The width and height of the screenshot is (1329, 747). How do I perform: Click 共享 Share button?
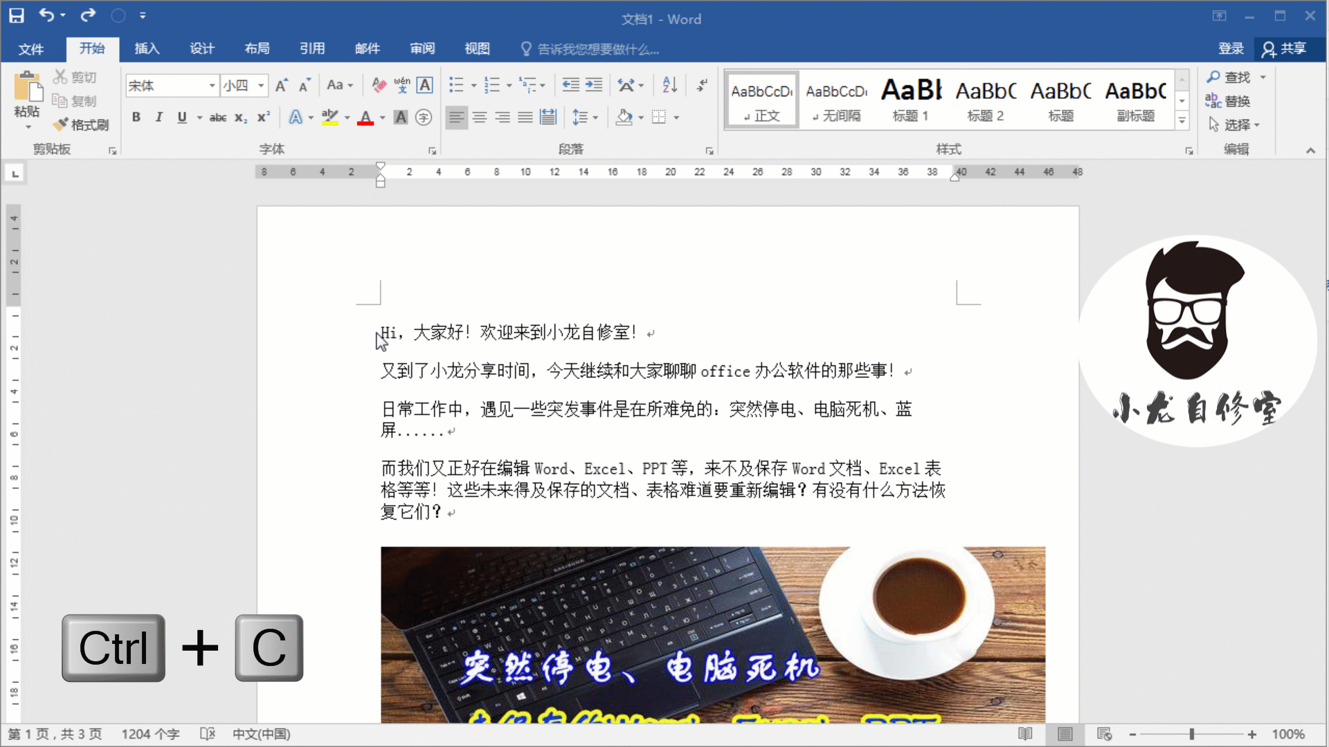[x=1285, y=48]
